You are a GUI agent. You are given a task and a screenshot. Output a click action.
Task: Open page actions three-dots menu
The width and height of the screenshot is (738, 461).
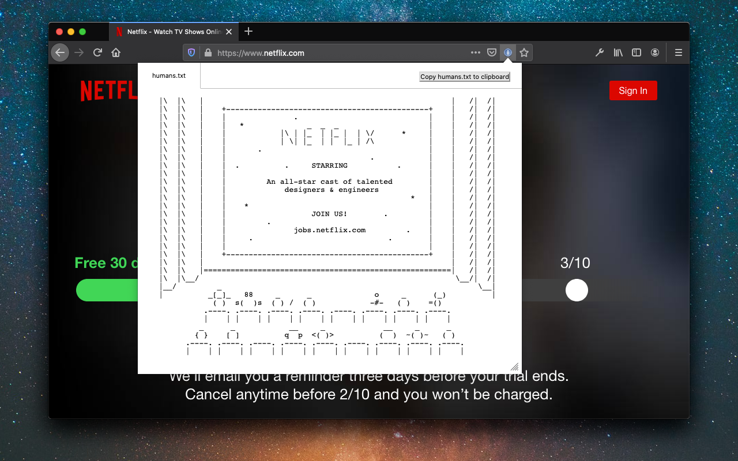click(476, 52)
